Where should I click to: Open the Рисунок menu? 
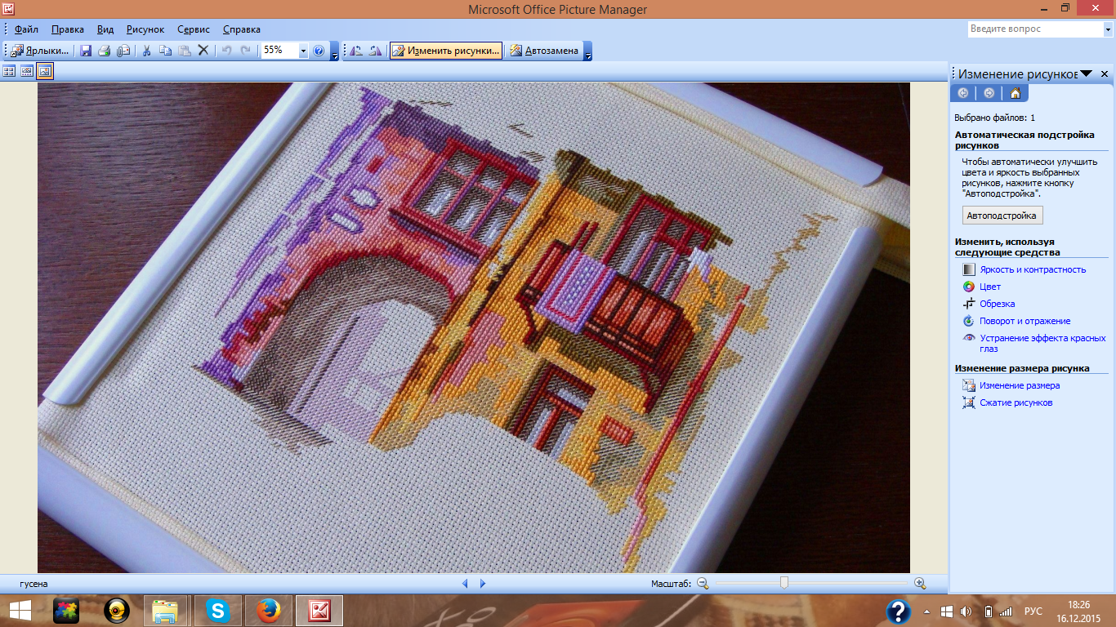coord(145,29)
